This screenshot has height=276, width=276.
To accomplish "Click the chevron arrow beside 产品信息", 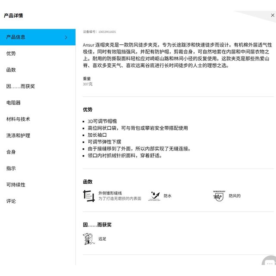I will [x=66, y=38].
